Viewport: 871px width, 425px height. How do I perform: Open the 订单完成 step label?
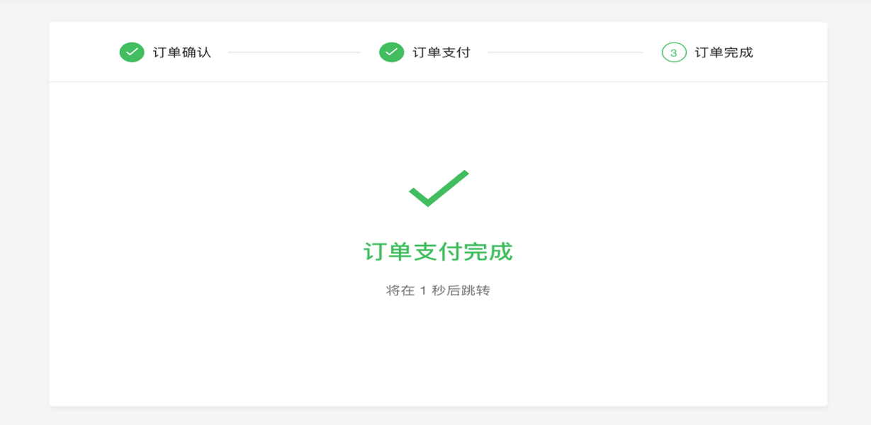[724, 52]
